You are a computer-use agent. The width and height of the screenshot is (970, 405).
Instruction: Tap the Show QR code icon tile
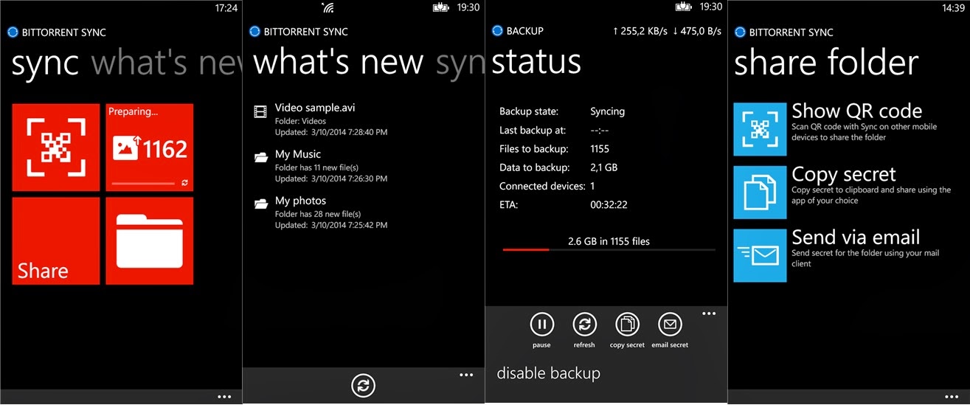(760, 129)
